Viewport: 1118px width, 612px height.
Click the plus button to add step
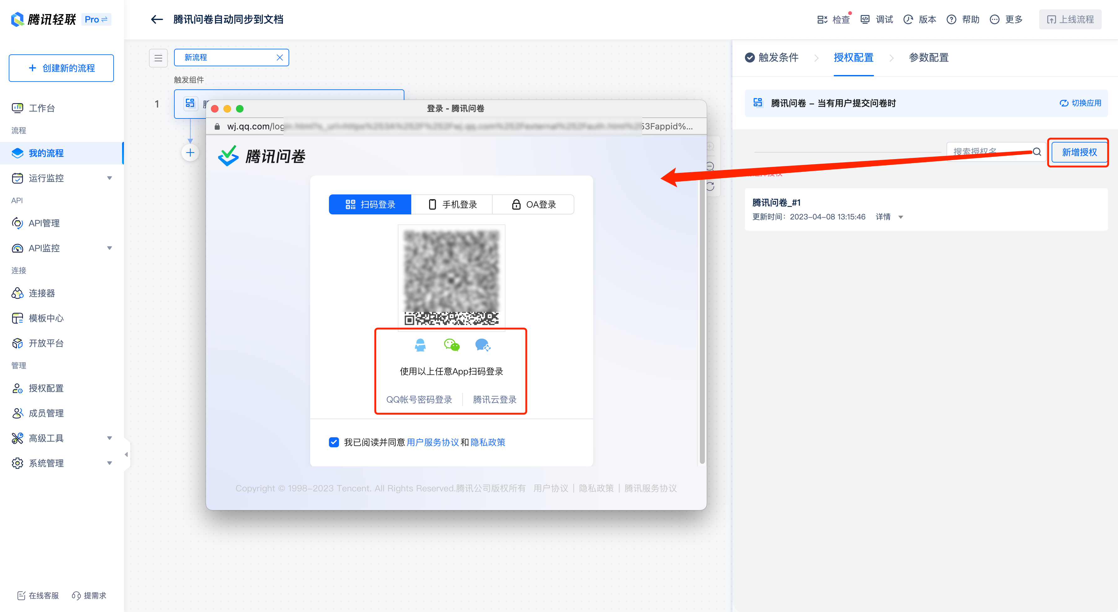190,153
